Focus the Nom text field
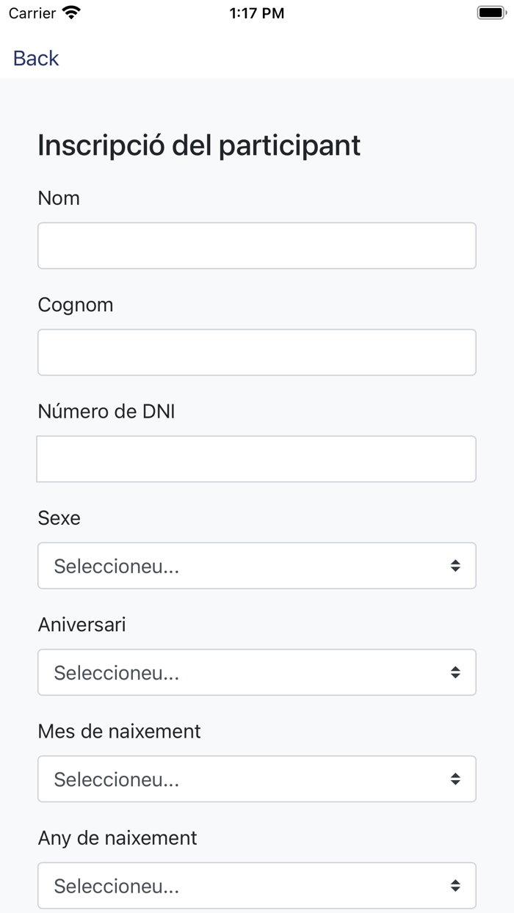This screenshot has width=514, height=913. pyautogui.click(x=257, y=246)
